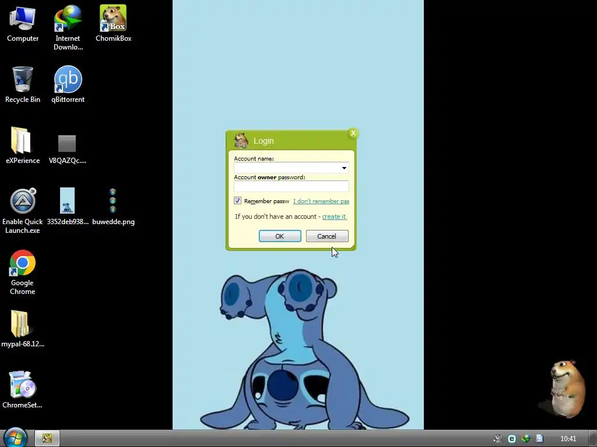Screen dimensions: 597x447
Task: Click the network computer tray icon
Action: pyautogui.click(x=539, y=439)
